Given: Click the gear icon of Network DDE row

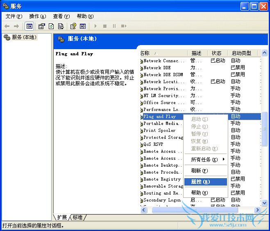Looking at the screenshot, I should click(x=142, y=68).
